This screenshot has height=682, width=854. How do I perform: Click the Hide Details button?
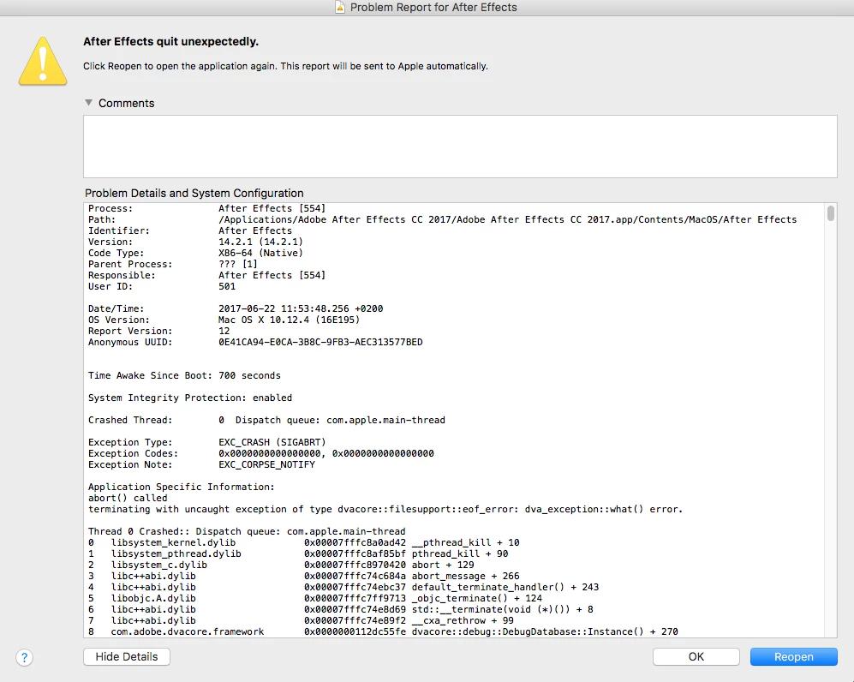pos(127,656)
